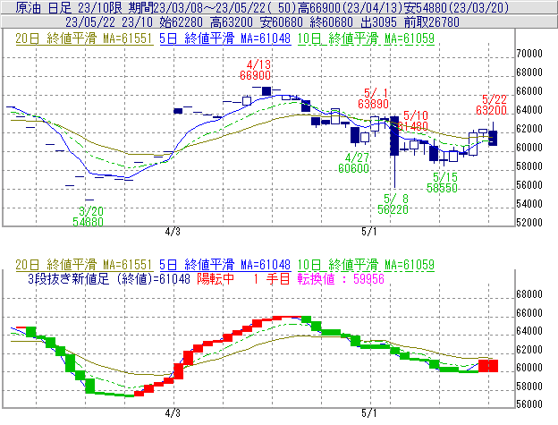The height and width of the screenshot is (425, 558).
Task: Select the 5/22 63200 high label
Action: [x=491, y=105]
